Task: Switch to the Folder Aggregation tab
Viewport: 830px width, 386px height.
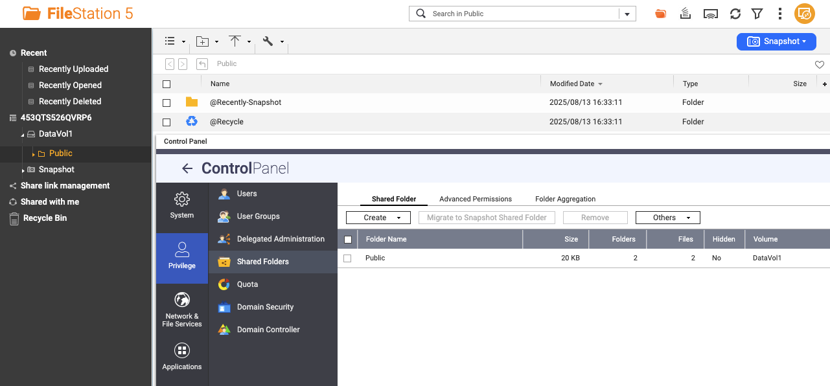Action: [565, 199]
